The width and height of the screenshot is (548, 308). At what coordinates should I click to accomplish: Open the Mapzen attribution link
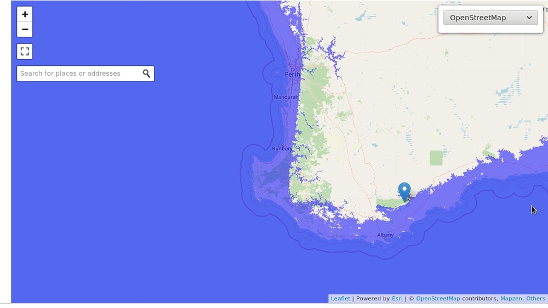tap(511, 299)
